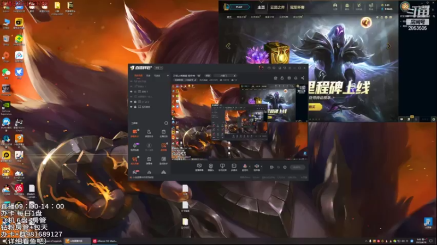437x245 pixels.
Task: Open the middle toolbox tool in top row
Action: [149, 133]
